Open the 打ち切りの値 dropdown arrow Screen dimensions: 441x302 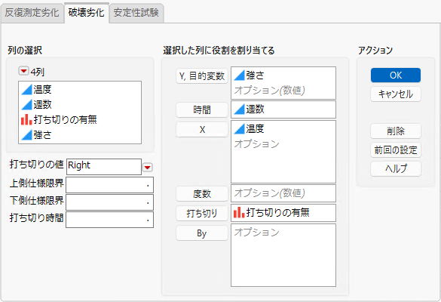147,168
